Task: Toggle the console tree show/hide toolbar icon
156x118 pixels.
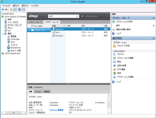Action: click(15, 10)
